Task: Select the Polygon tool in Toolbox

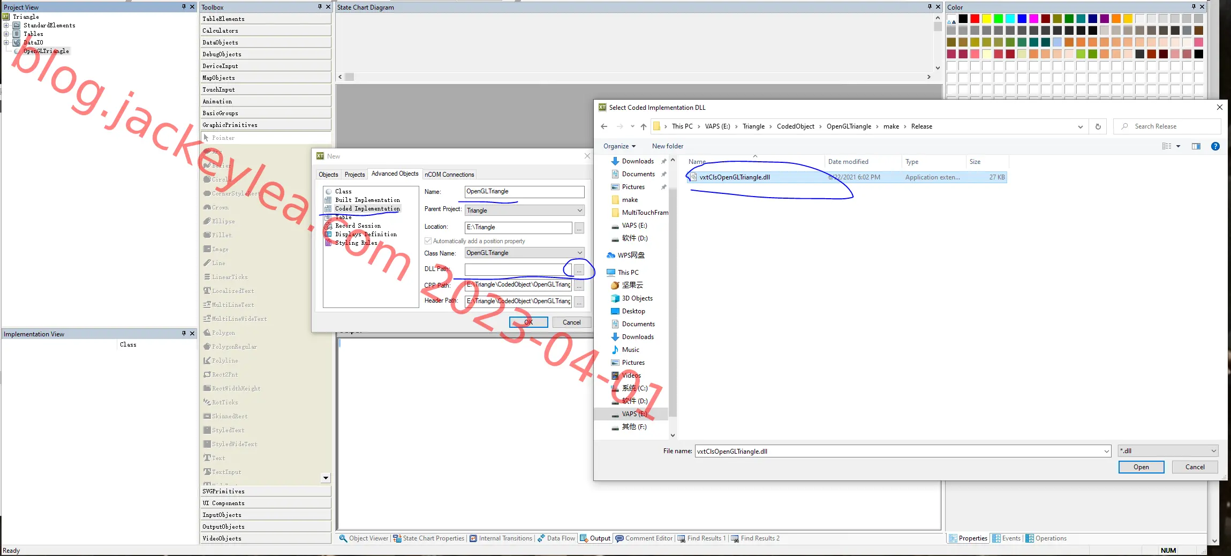Action: pos(223,333)
